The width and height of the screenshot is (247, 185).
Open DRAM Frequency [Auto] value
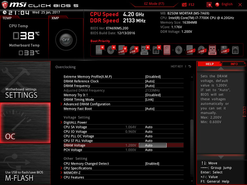[150, 86]
